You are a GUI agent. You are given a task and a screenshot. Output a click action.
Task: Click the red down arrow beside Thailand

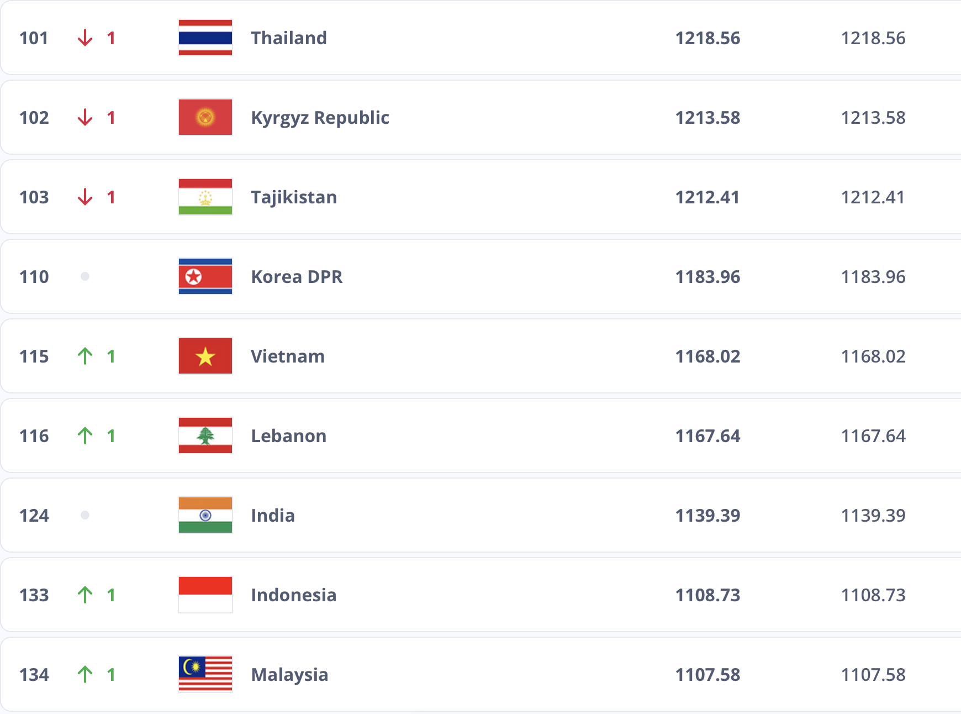click(85, 38)
